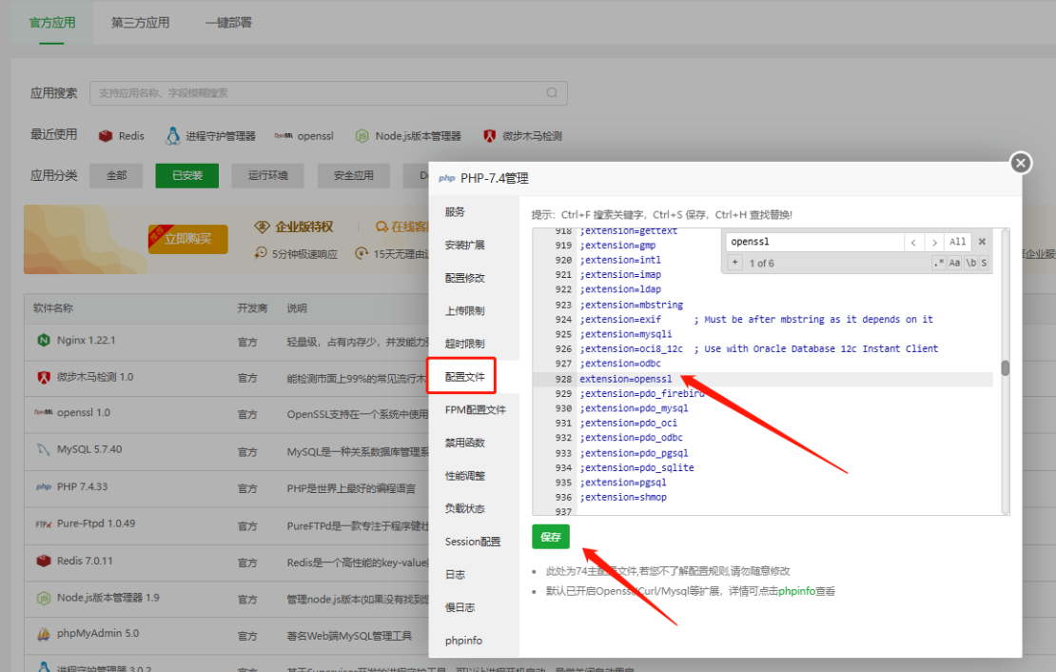Switch to 官方应用 tab
Viewport: 1056px width, 672px height.
coord(52,23)
